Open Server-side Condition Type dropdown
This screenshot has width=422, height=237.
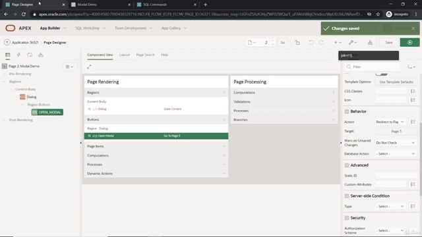pyautogui.click(x=390, y=206)
